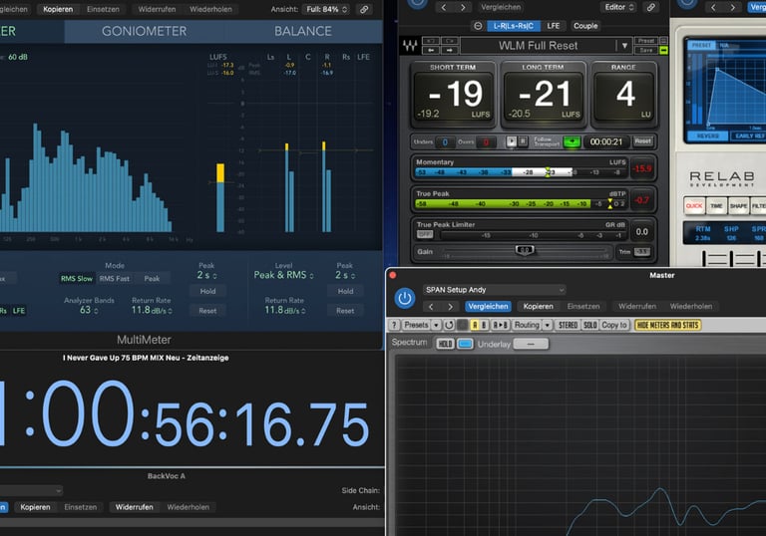Image resolution: width=766 pixels, height=536 pixels.
Task: Click the Waves logo icon
Action: point(410,47)
